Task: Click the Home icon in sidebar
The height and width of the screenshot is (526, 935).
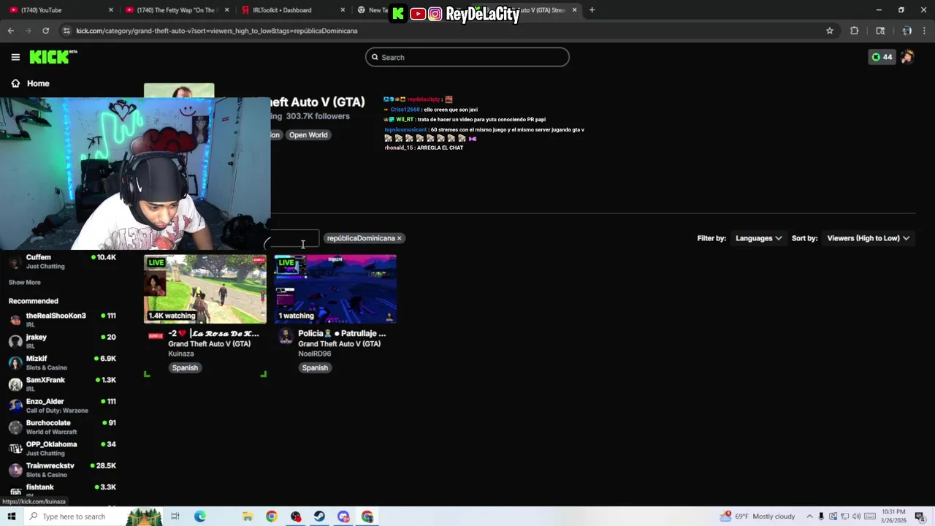Action: pyautogui.click(x=15, y=83)
